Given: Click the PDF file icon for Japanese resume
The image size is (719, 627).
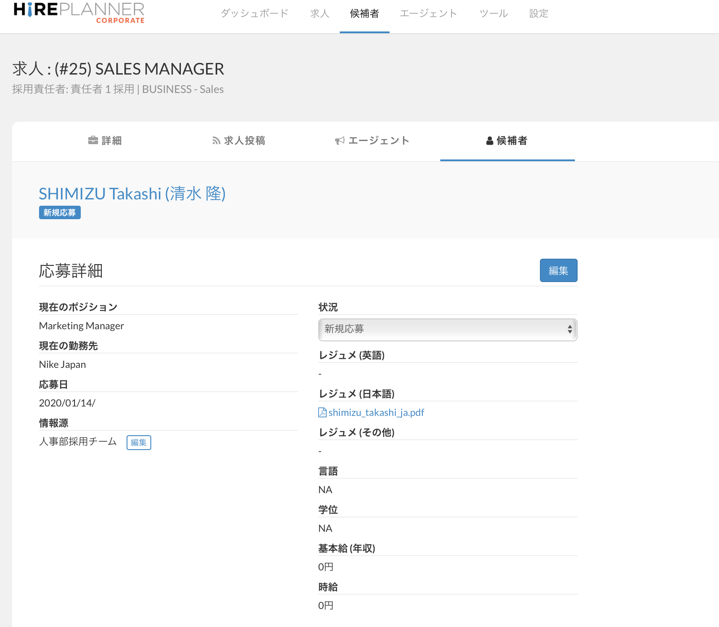Looking at the screenshot, I should click(322, 412).
